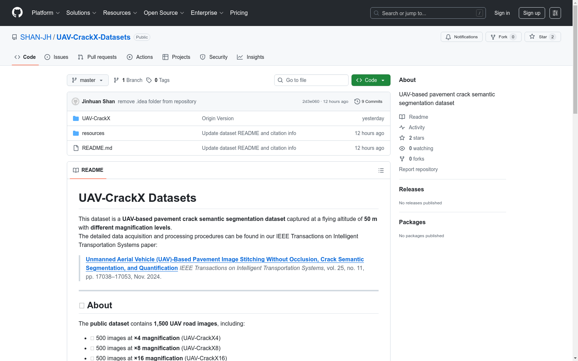Click the Notifications bell icon
Image resolution: width=578 pixels, height=361 pixels.
(448, 37)
